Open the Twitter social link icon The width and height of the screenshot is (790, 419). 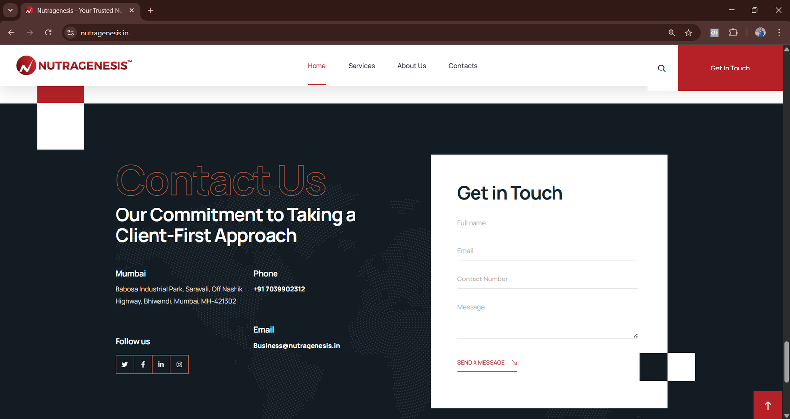125,365
